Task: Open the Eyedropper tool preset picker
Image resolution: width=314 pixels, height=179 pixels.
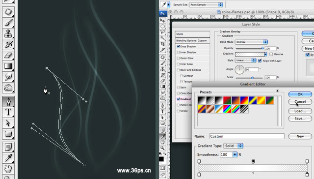Action: pos(169,4)
